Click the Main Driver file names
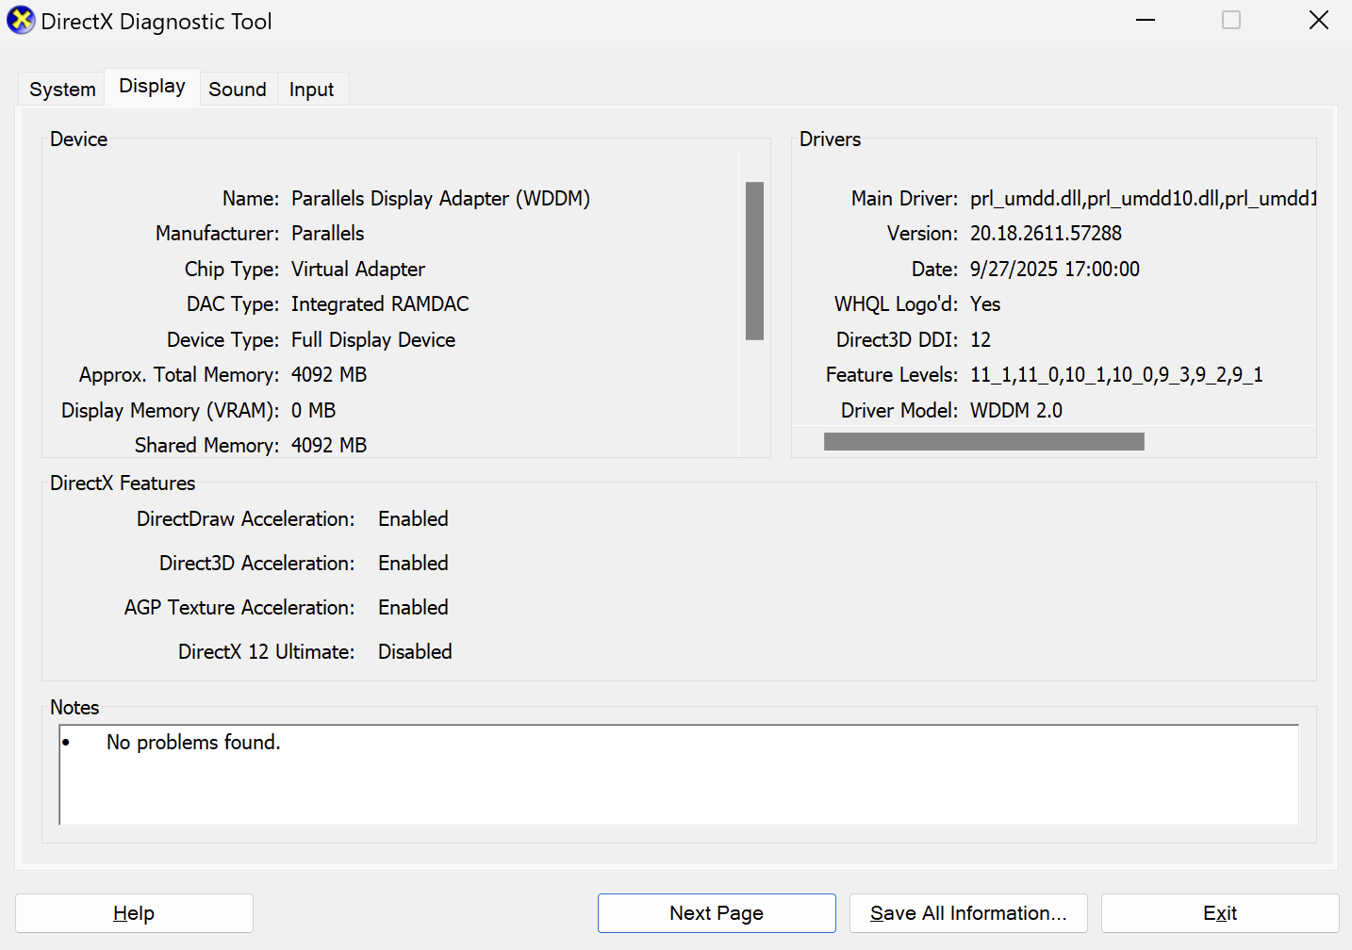Viewport: 1352px width, 950px height. pyautogui.click(x=1143, y=199)
